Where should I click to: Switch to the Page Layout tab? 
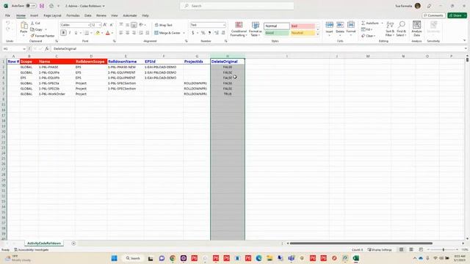tap(52, 15)
